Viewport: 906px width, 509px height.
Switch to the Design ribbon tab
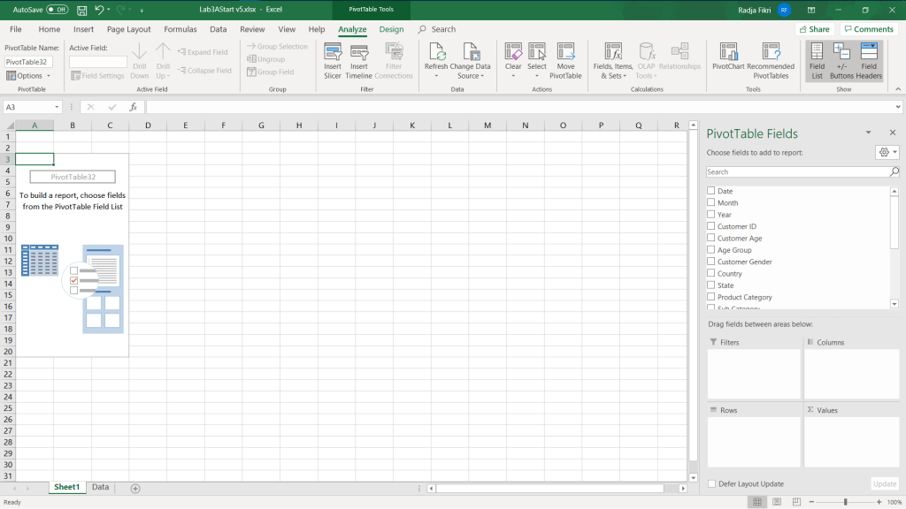[x=391, y=29]
